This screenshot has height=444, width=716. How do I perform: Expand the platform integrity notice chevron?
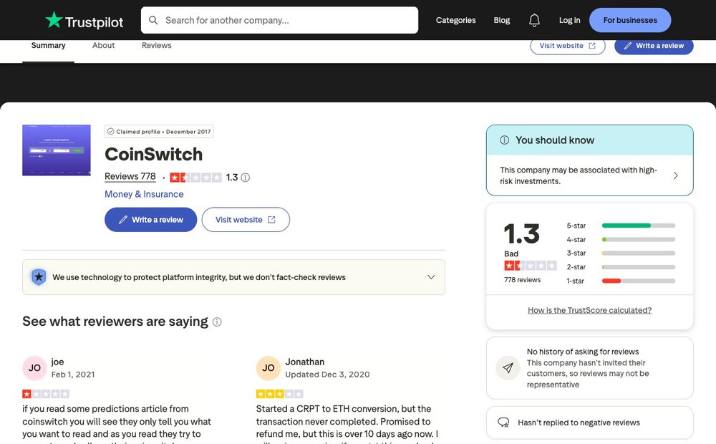pos(431,277)
